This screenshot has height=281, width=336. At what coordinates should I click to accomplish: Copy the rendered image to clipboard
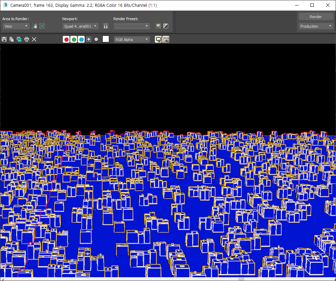point(12,39)
